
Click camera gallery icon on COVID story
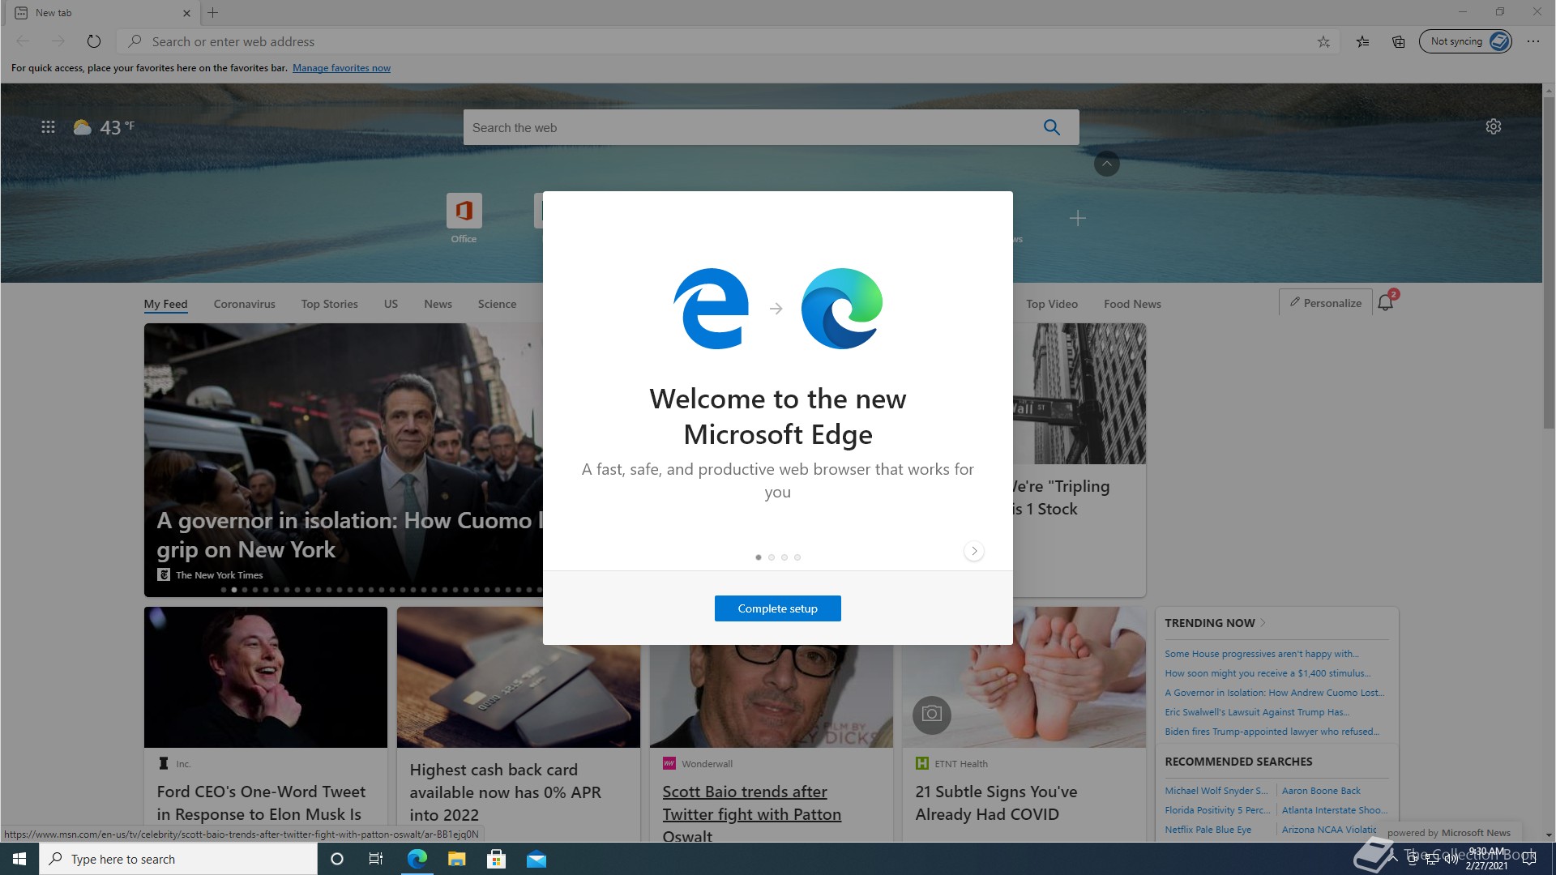(932, 714)
